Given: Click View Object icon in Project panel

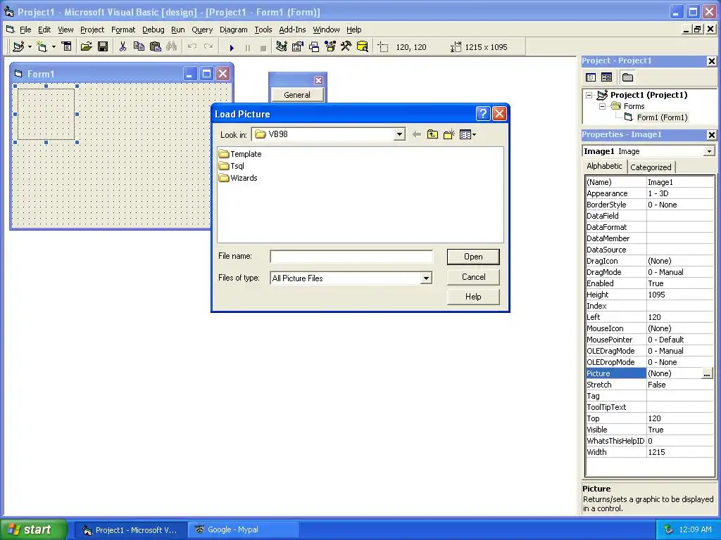Looking at the screenshot, I should click(x=606, y=77).
